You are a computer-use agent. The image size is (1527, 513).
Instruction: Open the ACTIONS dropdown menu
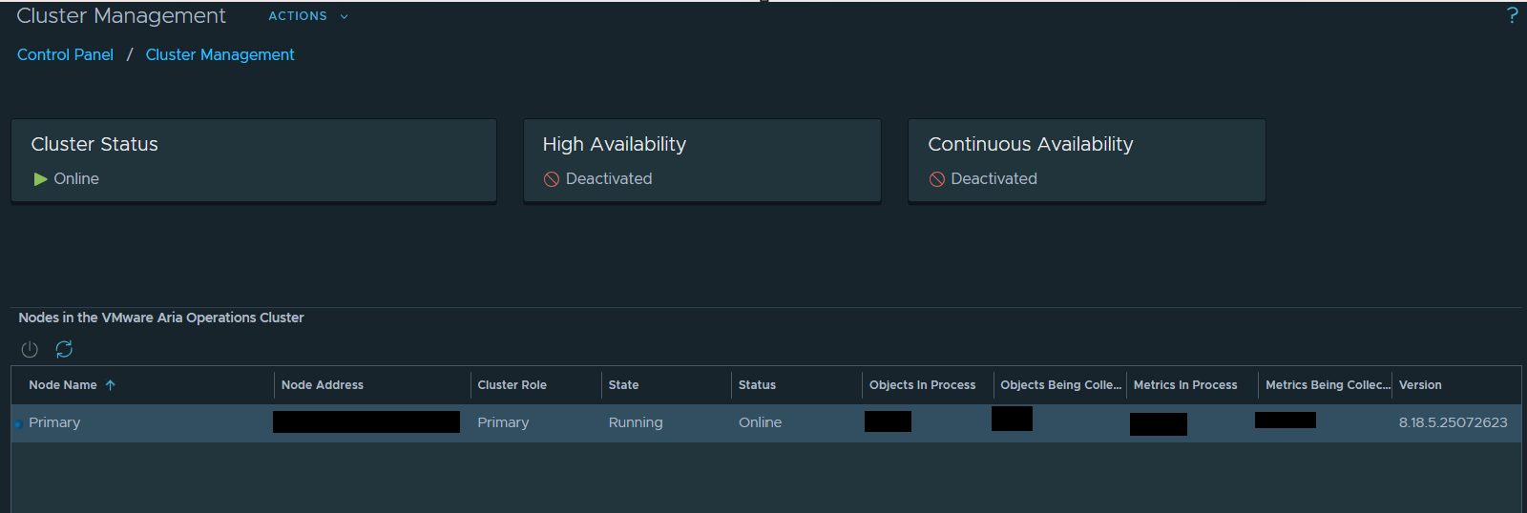click(x=307, y=16)
